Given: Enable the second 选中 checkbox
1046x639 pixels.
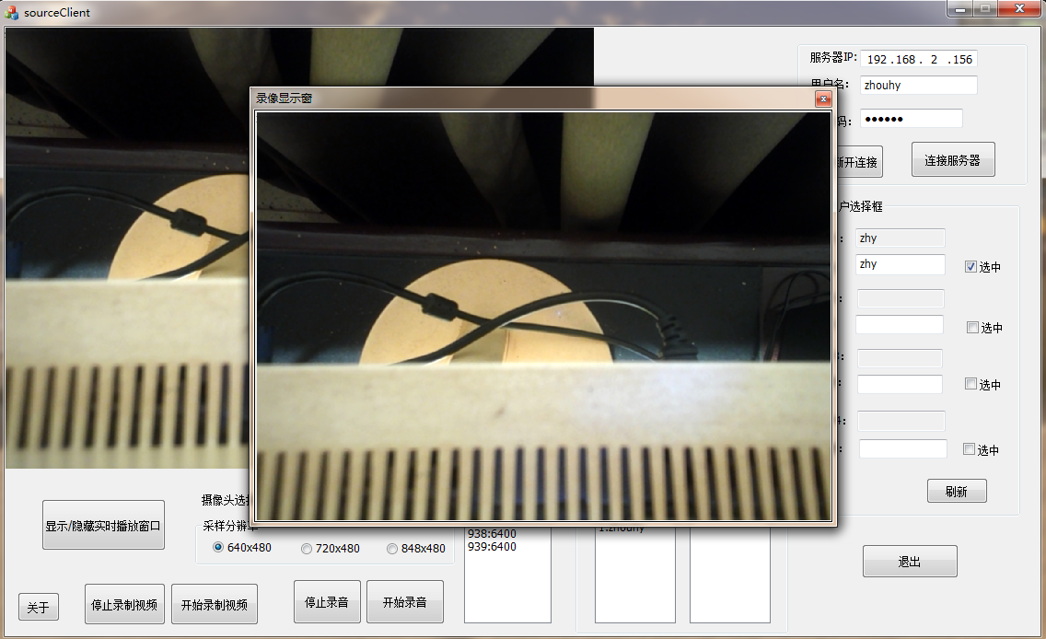Looking at the screenshot, I should (972, 328).
